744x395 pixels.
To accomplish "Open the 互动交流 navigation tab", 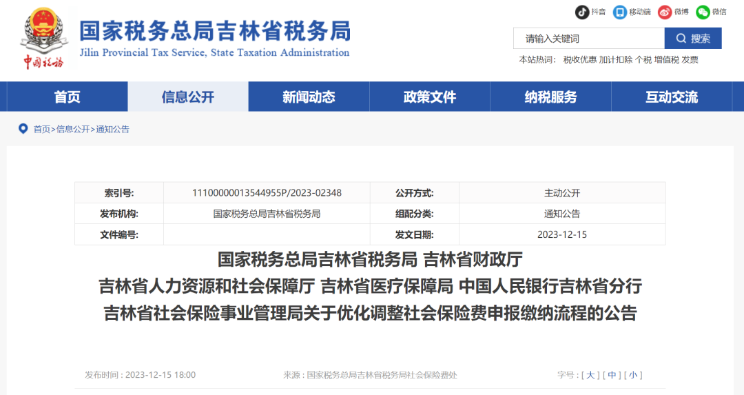I will (672, 97).
